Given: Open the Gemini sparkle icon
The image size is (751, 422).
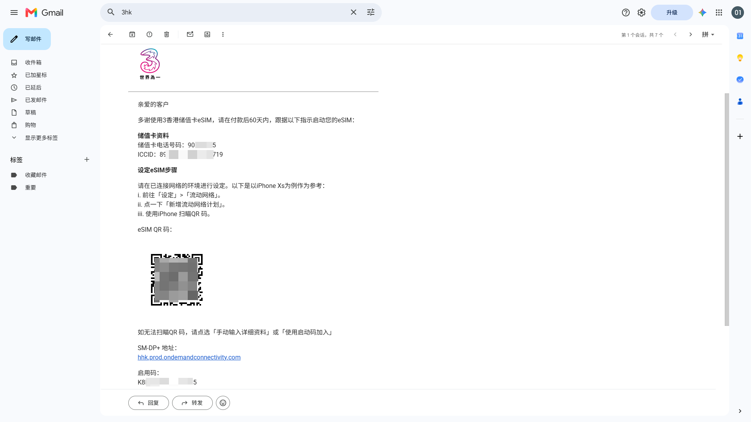Looking at the screenshot, I should tap(702, 13).
